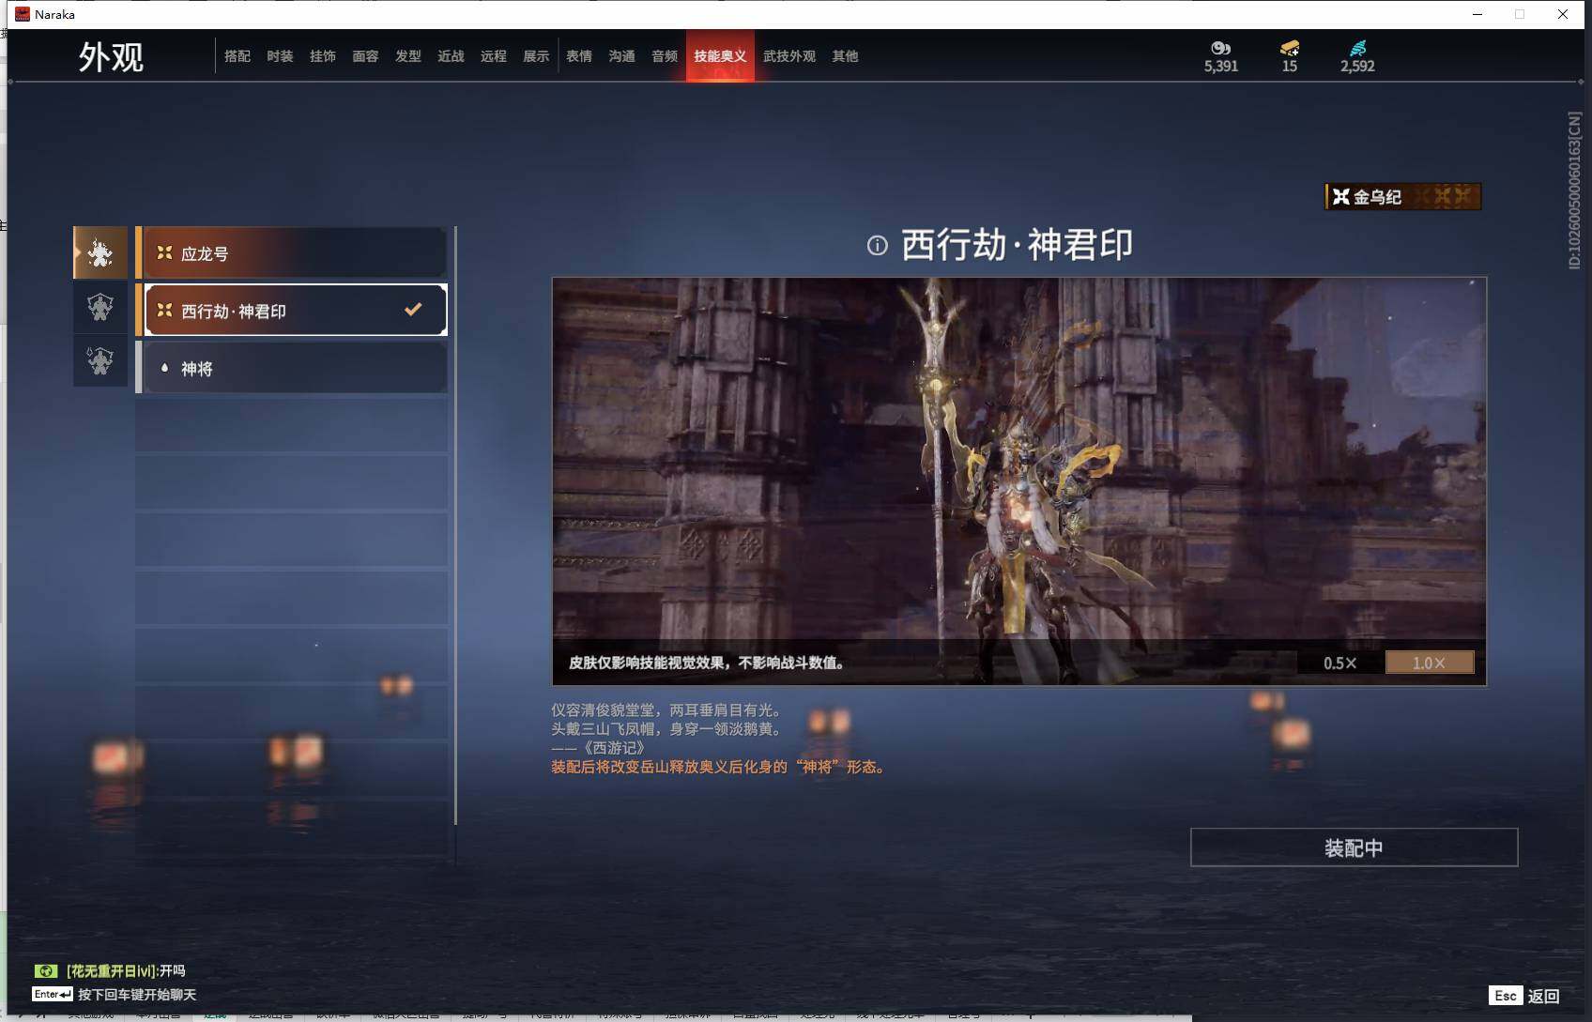Select the 表情 tab
The height and width of the screenshot is (1022, 1592).
pyautogui.click(x=579, y=56)
